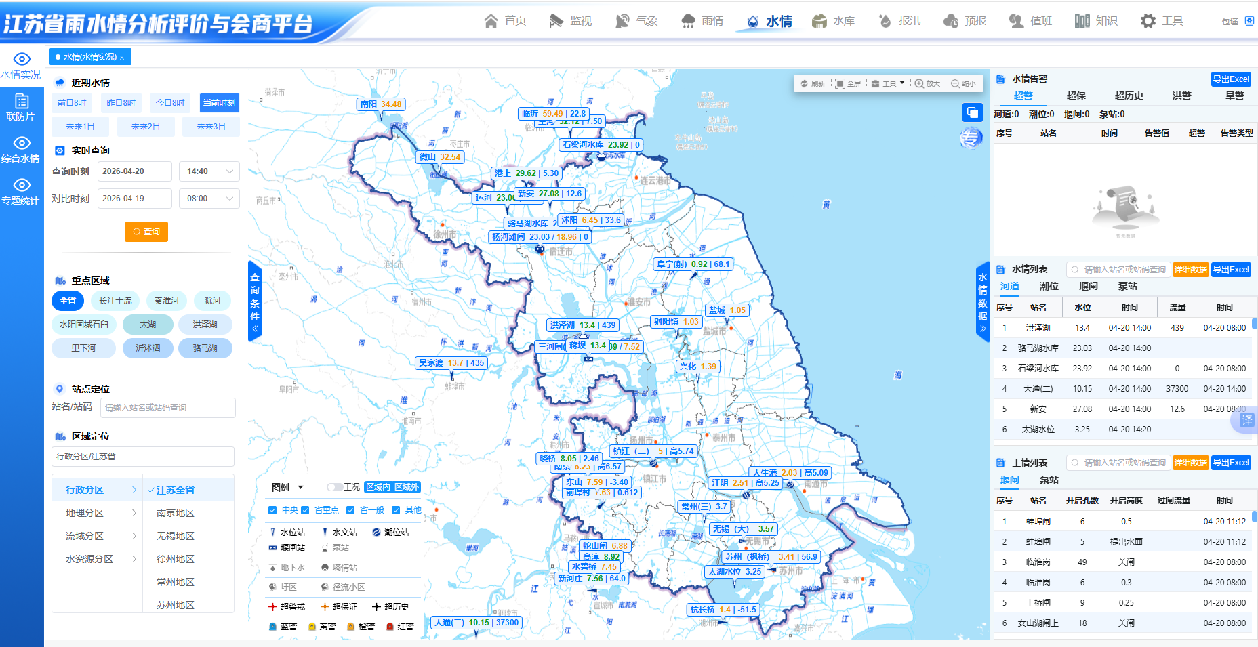Open 联防片 in the left sidebar

click(21, 107)
